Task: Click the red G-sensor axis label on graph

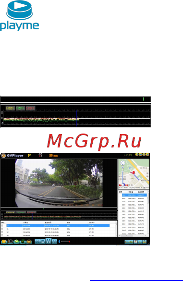Action: coord(30,108)
